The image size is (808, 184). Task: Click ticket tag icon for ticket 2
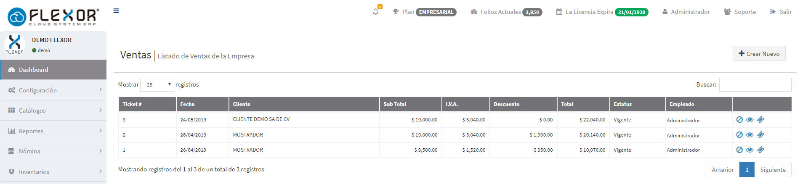pos(760,135)
